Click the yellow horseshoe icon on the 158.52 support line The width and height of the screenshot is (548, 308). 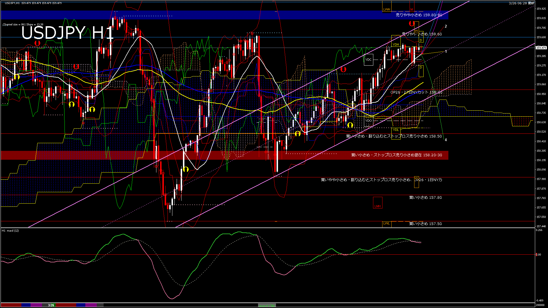pyautogui.click(x=298, y=133)
